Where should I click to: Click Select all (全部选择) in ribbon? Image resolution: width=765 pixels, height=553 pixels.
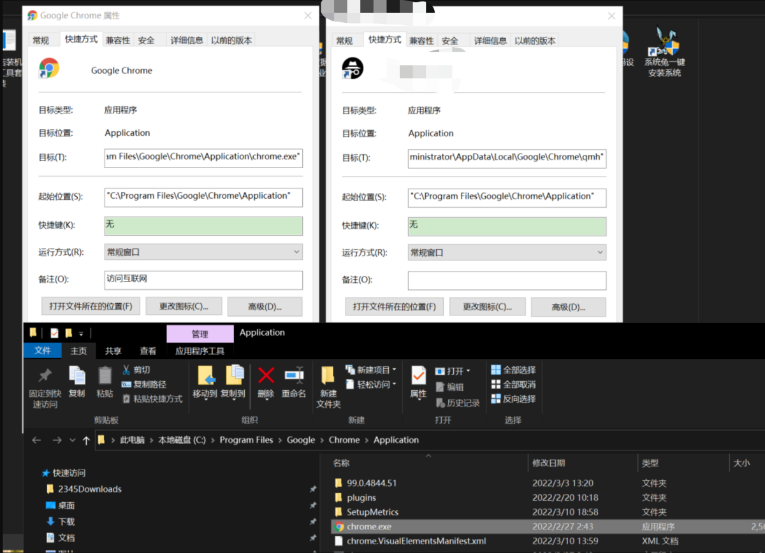tap(513, 370)
